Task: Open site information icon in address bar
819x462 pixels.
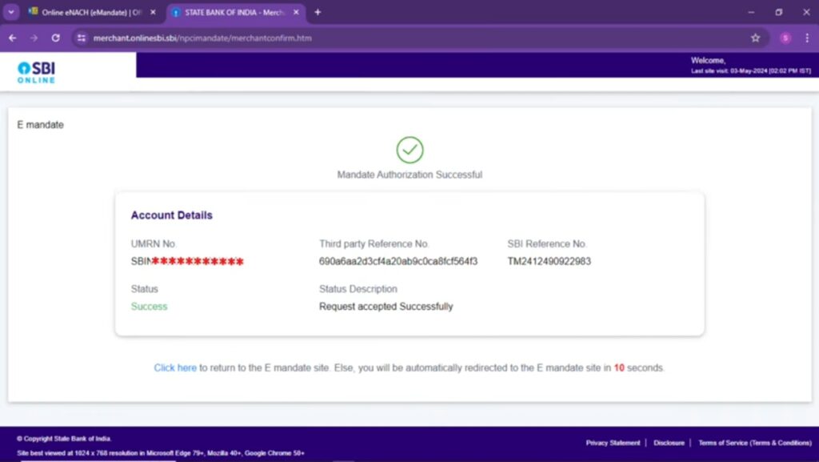Action: [81, 38]
